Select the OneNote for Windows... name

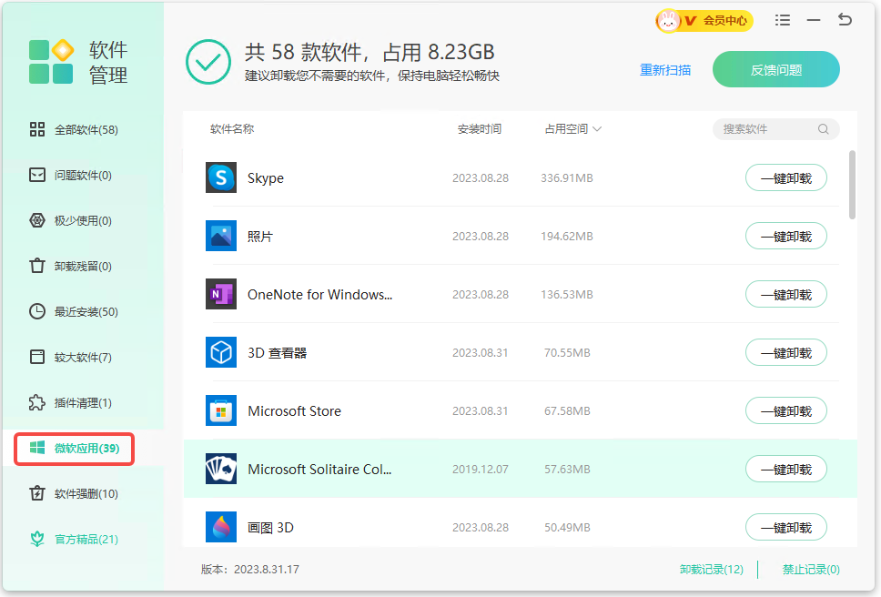[319, 294]
